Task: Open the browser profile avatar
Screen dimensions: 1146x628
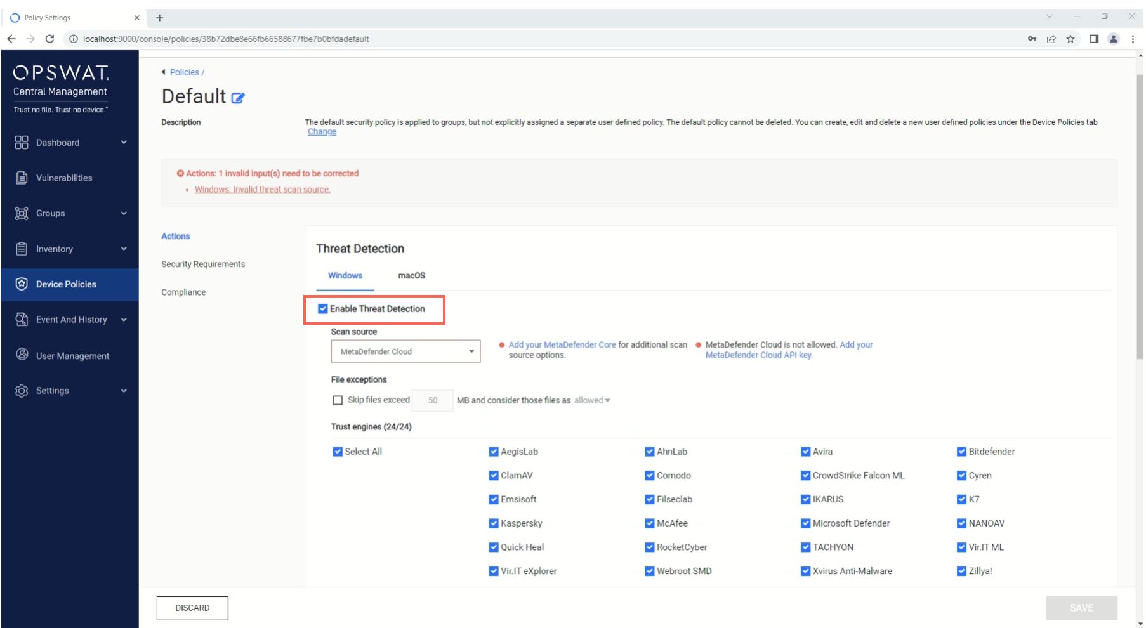Action: tap(1114, 39)
